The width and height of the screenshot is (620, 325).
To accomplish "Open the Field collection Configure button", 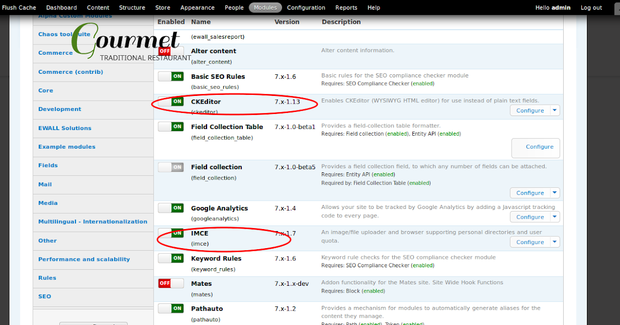I will 530,192.
